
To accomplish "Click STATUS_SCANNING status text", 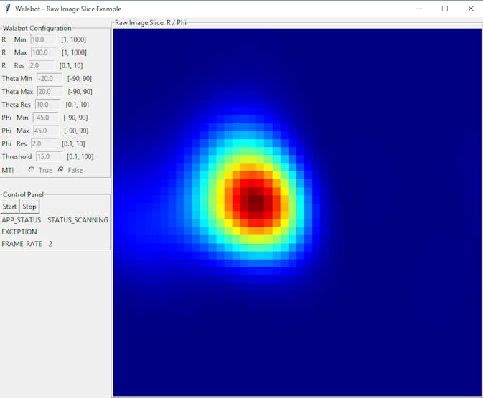I will point(78,220).
